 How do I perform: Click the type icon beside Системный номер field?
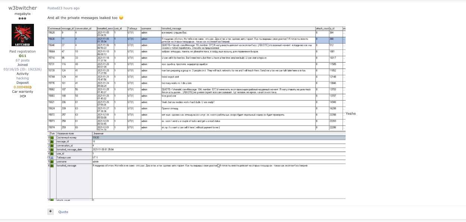[x=52, y=137]
